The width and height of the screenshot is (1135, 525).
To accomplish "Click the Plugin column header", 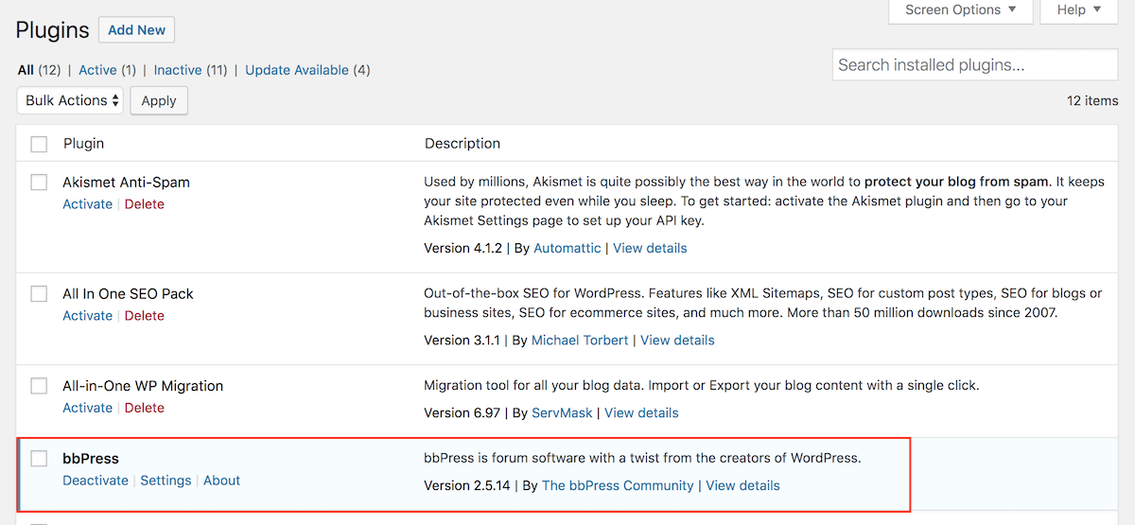I will pyautogui.click(x=83, y=144).
